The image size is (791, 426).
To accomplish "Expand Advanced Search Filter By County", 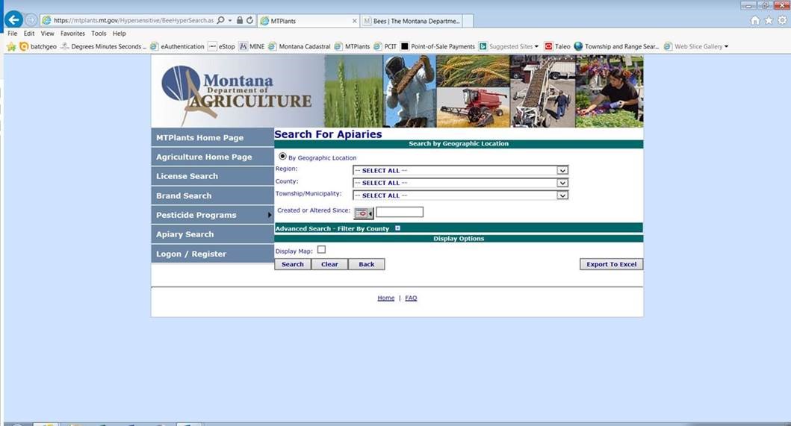I will [398, 228].
